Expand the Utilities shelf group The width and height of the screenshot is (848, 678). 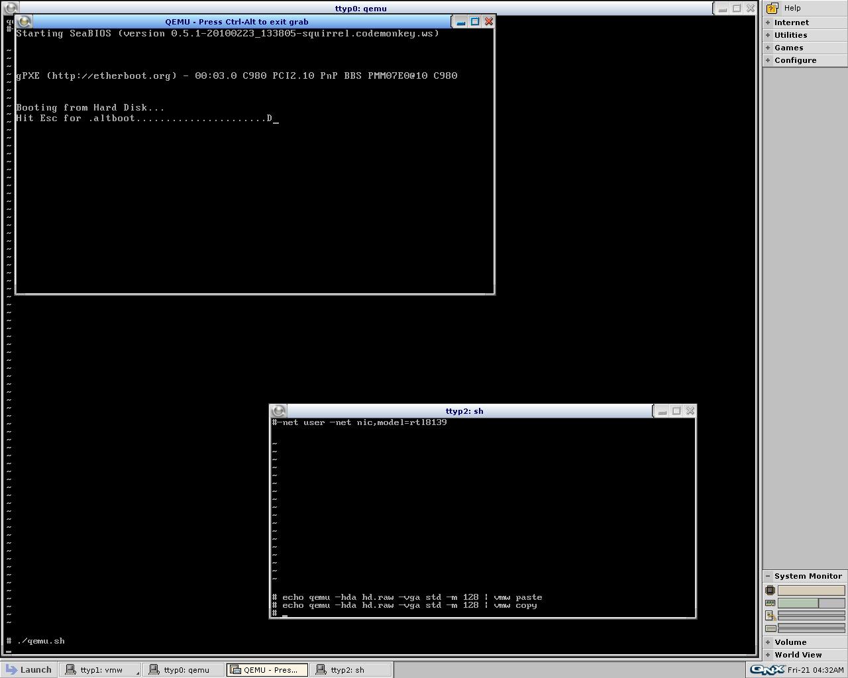[805, 35]
